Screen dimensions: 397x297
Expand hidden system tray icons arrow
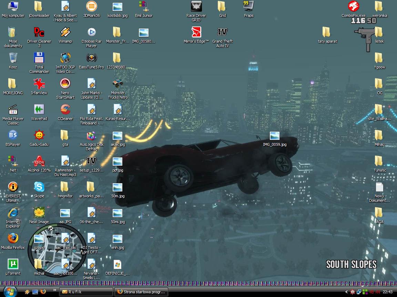(x=347, y=292)
